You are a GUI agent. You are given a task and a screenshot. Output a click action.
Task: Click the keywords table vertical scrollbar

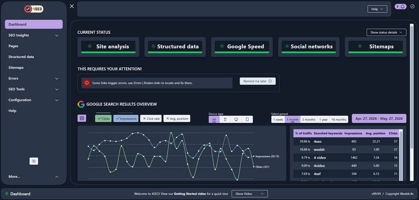point(401,155)
